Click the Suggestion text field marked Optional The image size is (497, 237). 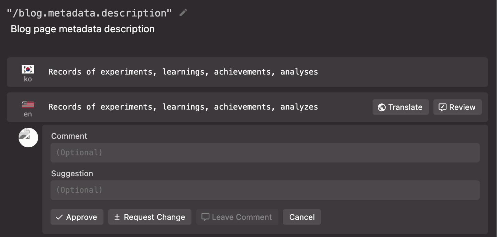tap(265, 190)
